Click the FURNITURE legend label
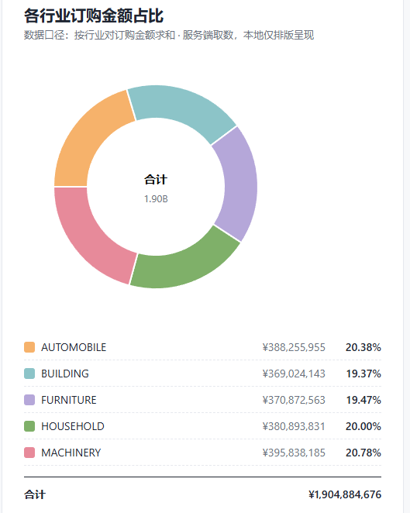Viewport: 410px width, 513px height. point(69,400)
